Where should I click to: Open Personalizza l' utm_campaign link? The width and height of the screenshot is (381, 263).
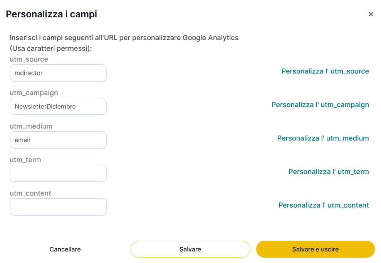click(x=320, y=105)
